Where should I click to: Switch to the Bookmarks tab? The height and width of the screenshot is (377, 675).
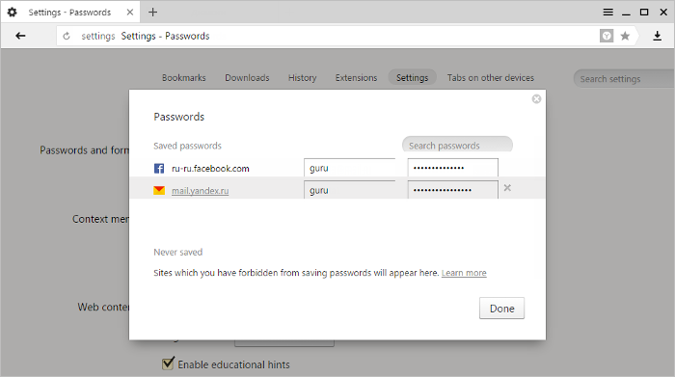184,78
